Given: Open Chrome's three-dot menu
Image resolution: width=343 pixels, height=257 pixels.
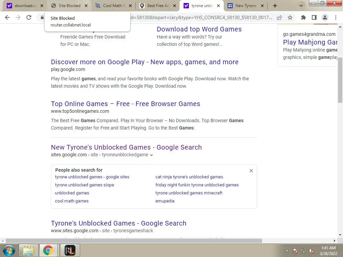Looking at the screenshot, I should [x=336, y=17].
